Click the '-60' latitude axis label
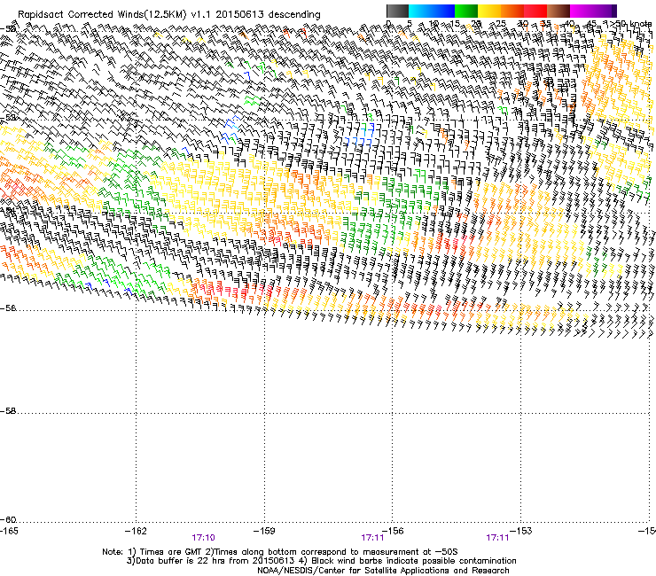The image size is (656, 576). tap(8, 520)
